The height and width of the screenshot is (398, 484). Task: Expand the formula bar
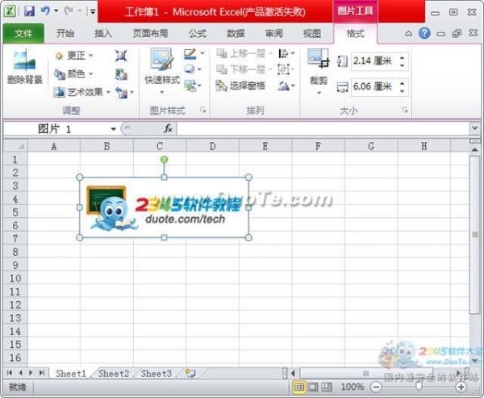click(x=474, y=128)
